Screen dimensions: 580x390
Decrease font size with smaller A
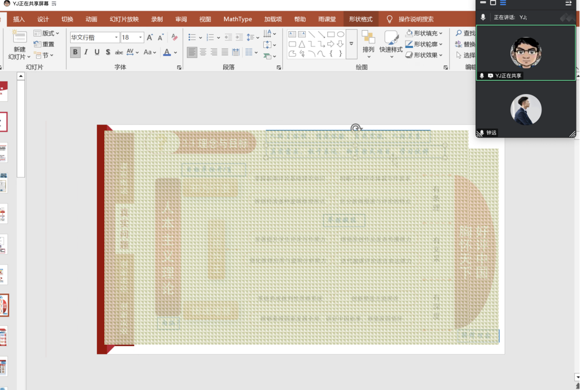coord(161,37)
